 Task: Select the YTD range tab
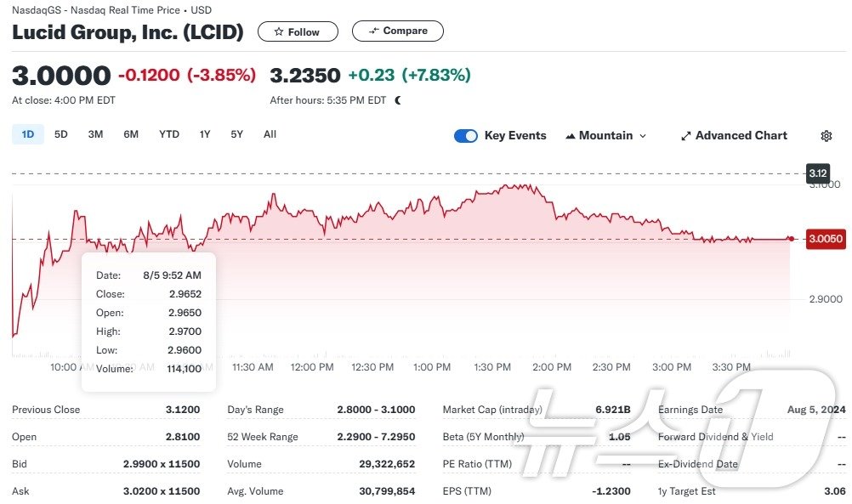pos(168,134)
